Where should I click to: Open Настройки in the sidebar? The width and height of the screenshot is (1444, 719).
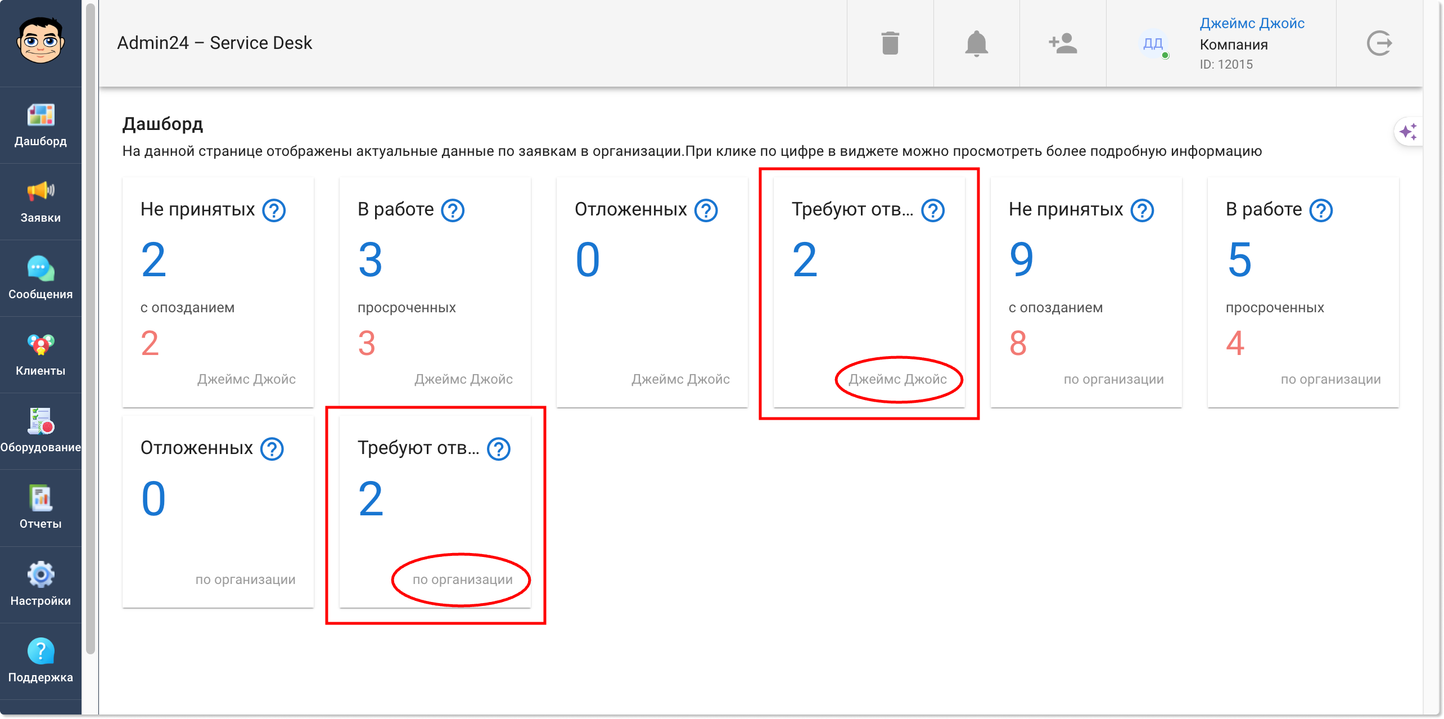40,585
